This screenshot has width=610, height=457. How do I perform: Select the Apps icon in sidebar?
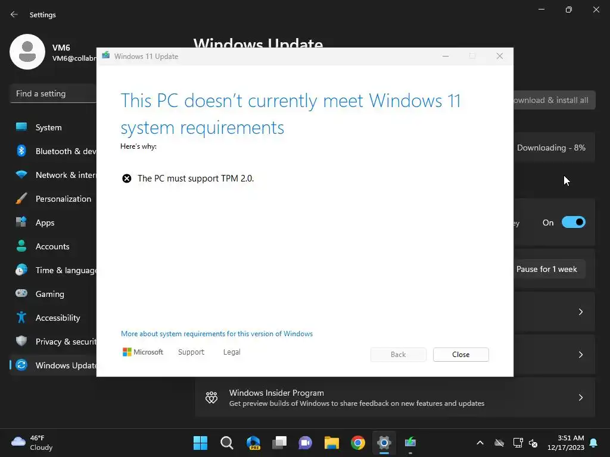tap(21, 223)
